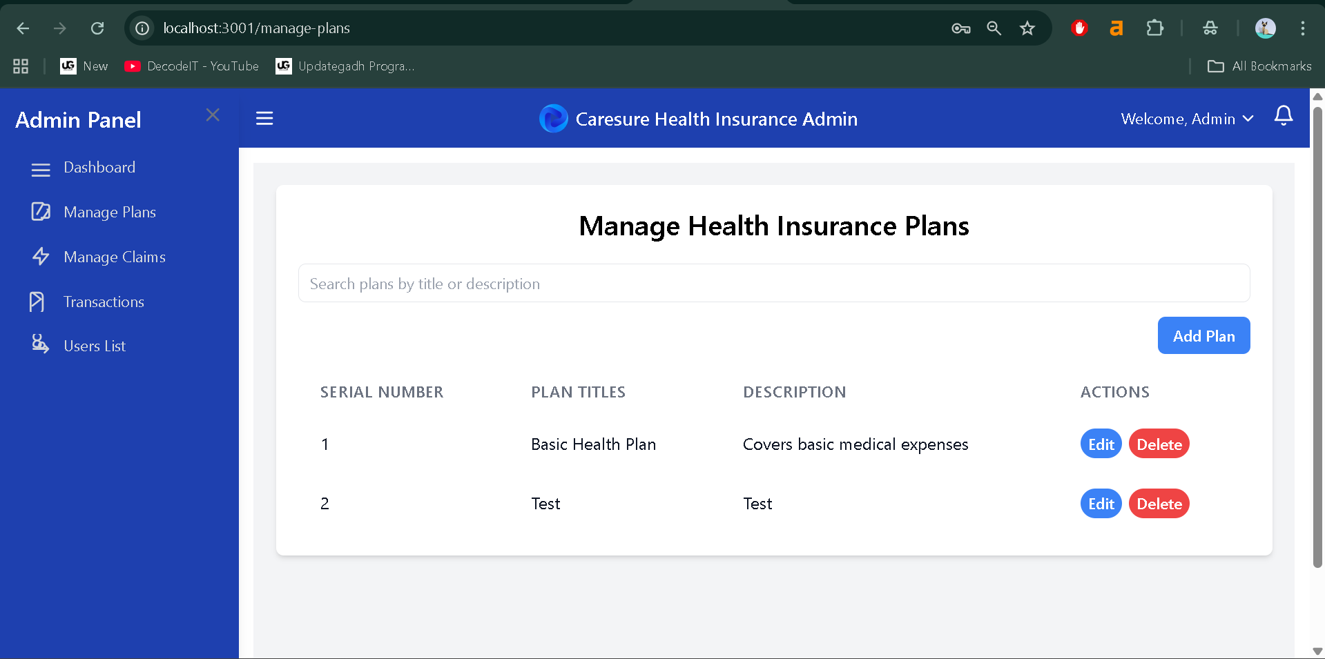Edit the Basic Health Plan row
This screenshot has height=659, width=1325.
[1101, 444]
